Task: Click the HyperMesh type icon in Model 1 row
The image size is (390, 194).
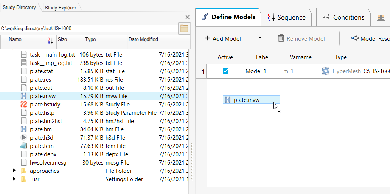Action: 325,71
